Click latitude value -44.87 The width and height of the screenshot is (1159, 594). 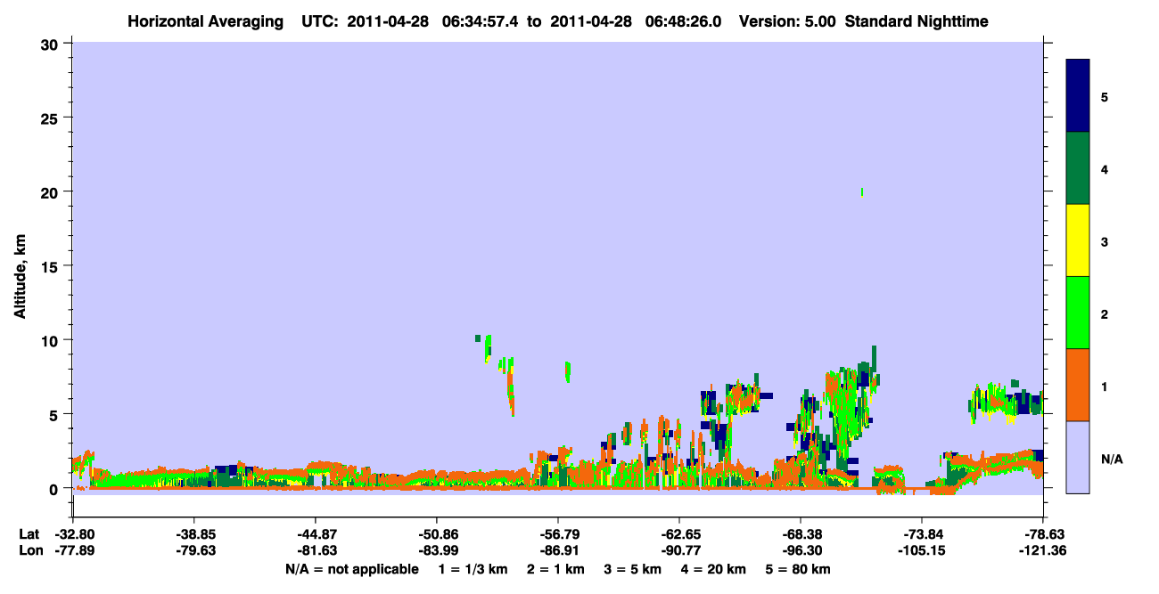315,534
